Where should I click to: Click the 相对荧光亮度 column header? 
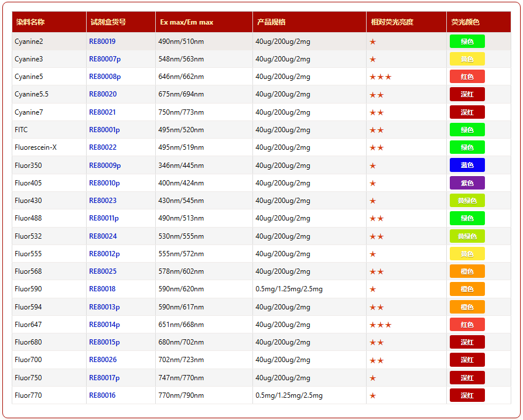pos(392,22)
